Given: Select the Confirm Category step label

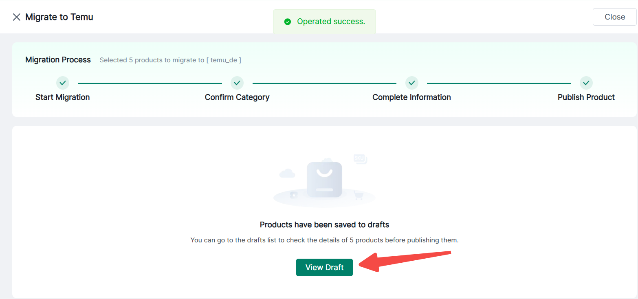Looking at the screenshot, I should (237, 97).
